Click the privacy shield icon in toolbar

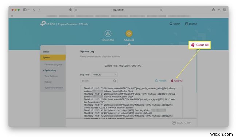(x=70, y=10)
